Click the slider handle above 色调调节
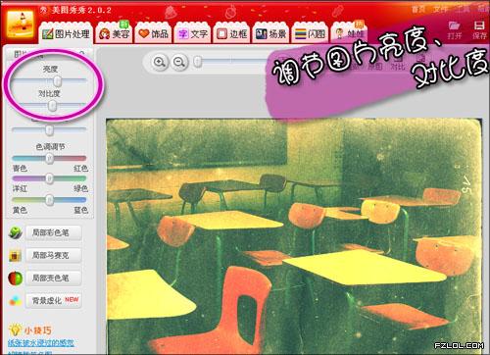Screen dimensions: 490x355 click(x=49, y=130)
